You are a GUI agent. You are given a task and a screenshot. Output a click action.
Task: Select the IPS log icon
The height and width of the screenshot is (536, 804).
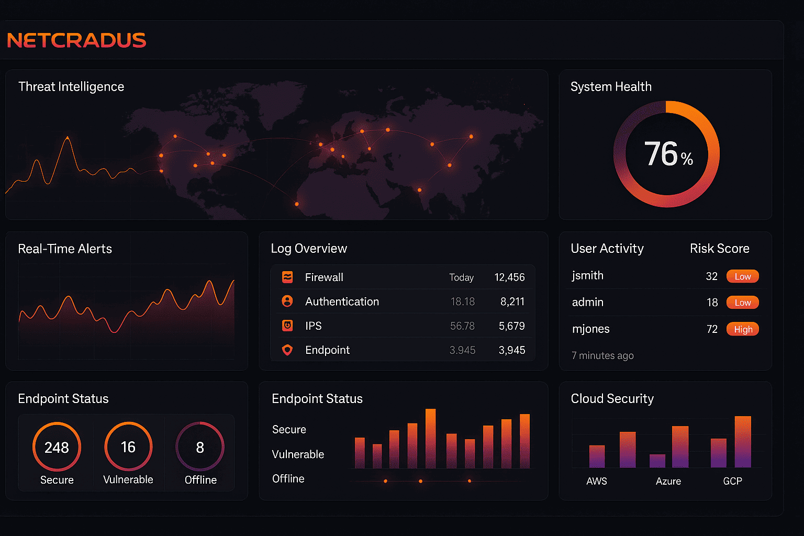[287, 326]
